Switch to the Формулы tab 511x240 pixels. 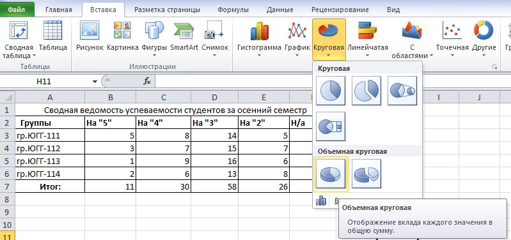233,10
